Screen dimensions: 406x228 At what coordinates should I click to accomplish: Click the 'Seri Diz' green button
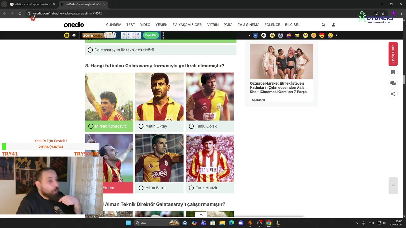click(151, 35)
